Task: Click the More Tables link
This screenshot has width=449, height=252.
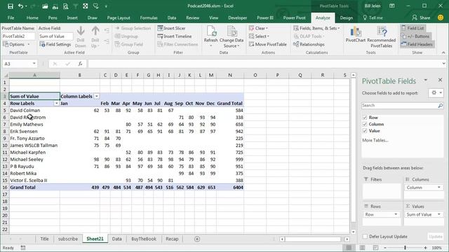Action: [x=375, y=140]
